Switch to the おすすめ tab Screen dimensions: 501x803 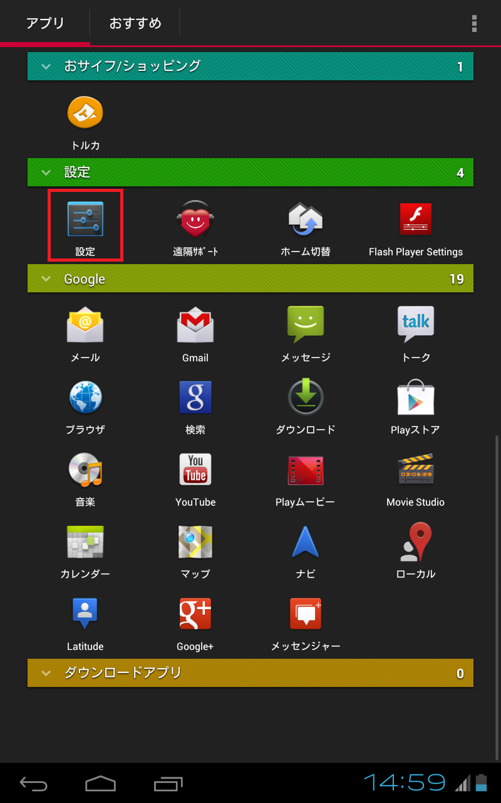pyautogui.click(x=135, y=23)
